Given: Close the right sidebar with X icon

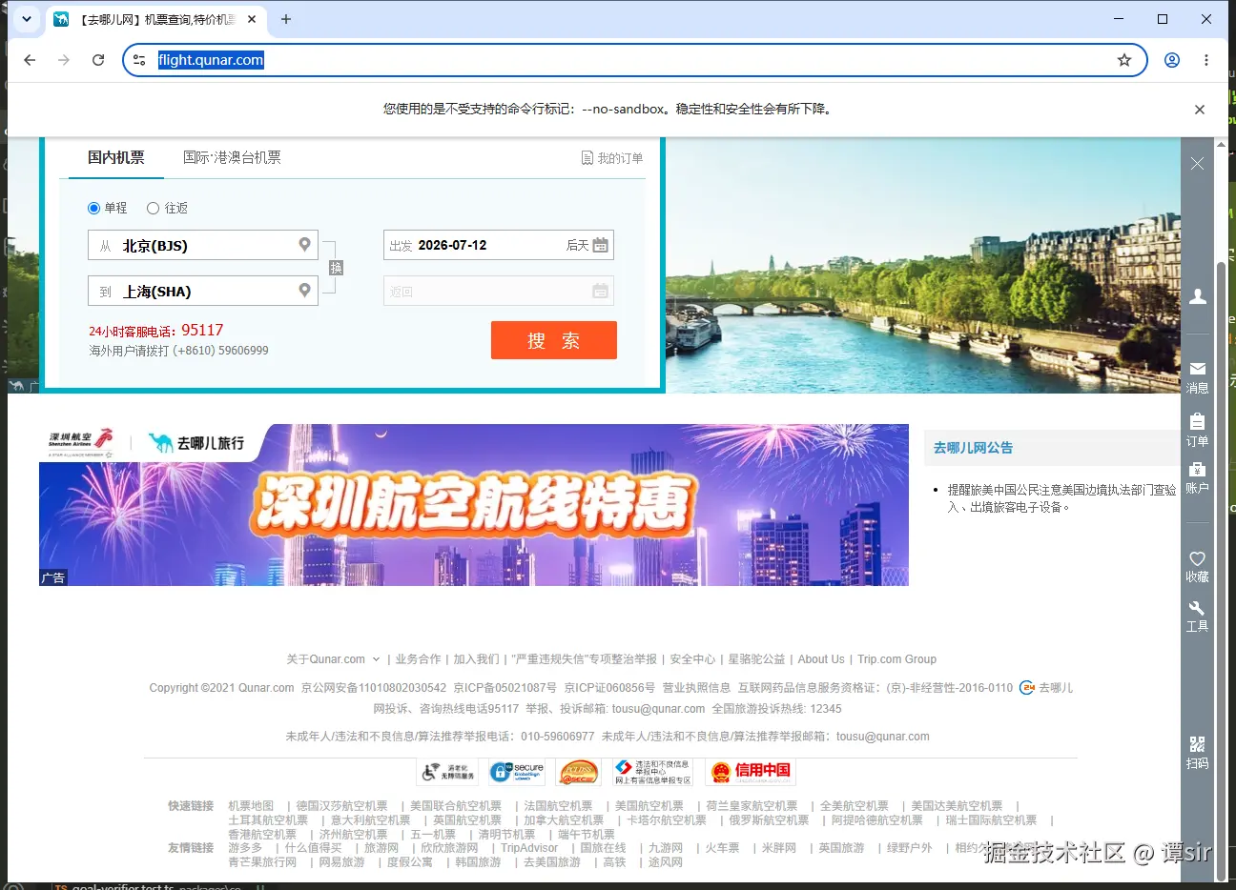Looking at the screenshot, I should tap(1197, 164).
